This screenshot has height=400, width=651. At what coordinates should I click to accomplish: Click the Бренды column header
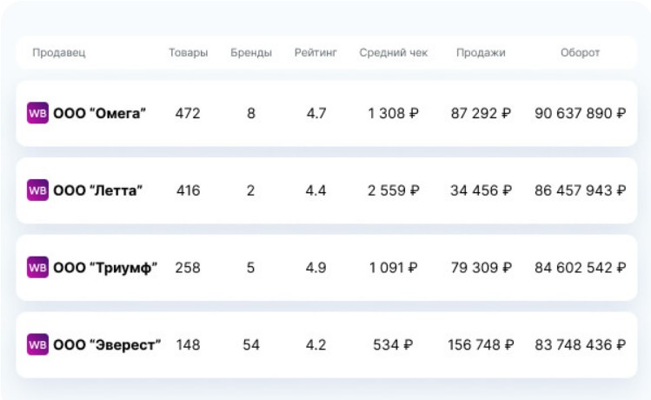[251, 53]
